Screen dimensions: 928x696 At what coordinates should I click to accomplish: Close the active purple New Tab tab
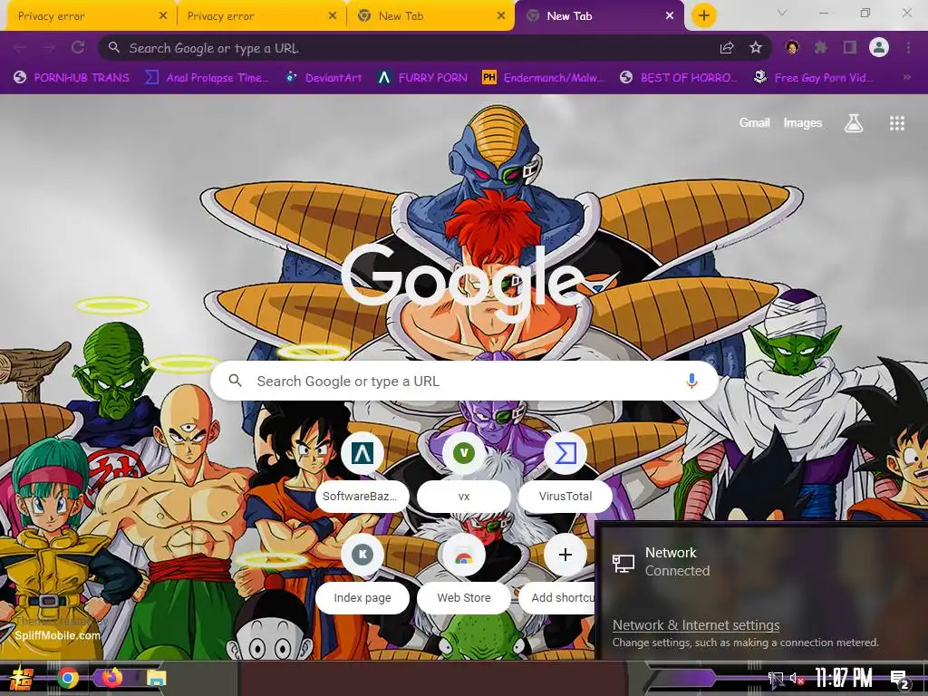(x=670, y=16)
